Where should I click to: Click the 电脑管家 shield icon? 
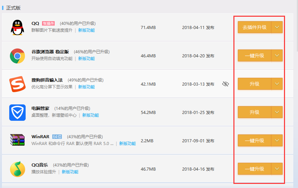pos(17,113)
